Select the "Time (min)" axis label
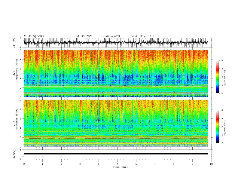Screen dimensions: 238x184 coord(120,167)
